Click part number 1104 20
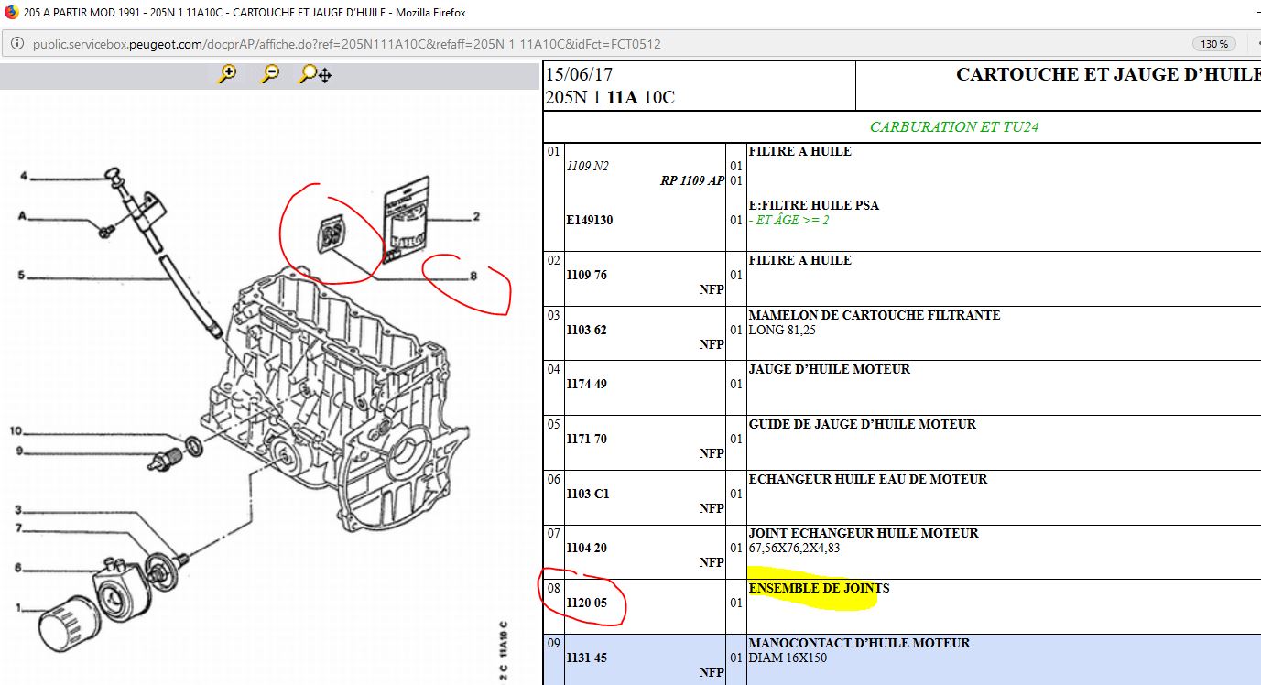The width and height of the screenshot is (1261, 685). point(586,548)
